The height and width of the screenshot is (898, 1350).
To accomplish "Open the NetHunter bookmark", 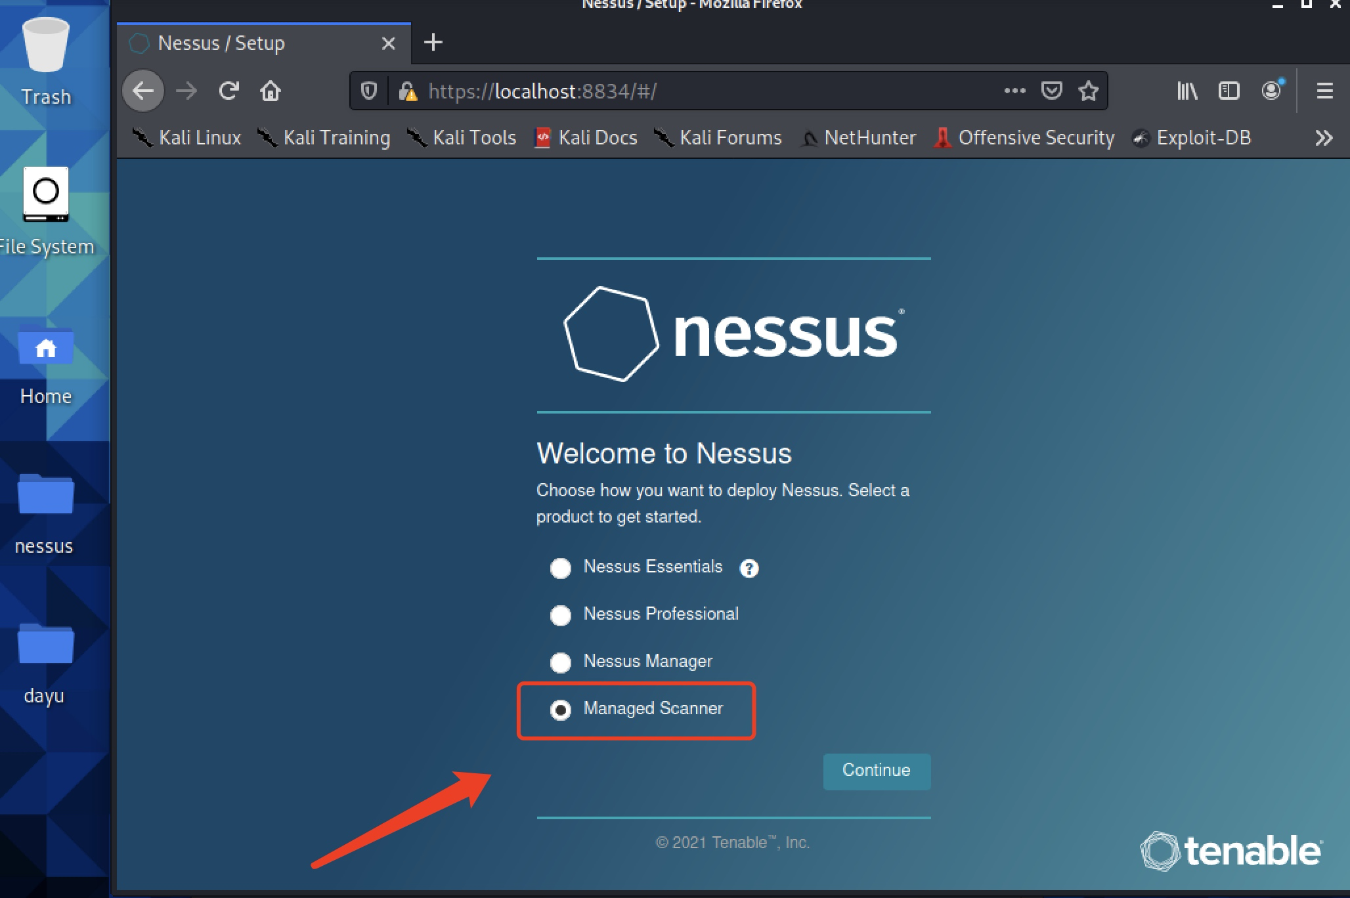I will [858, 138].
